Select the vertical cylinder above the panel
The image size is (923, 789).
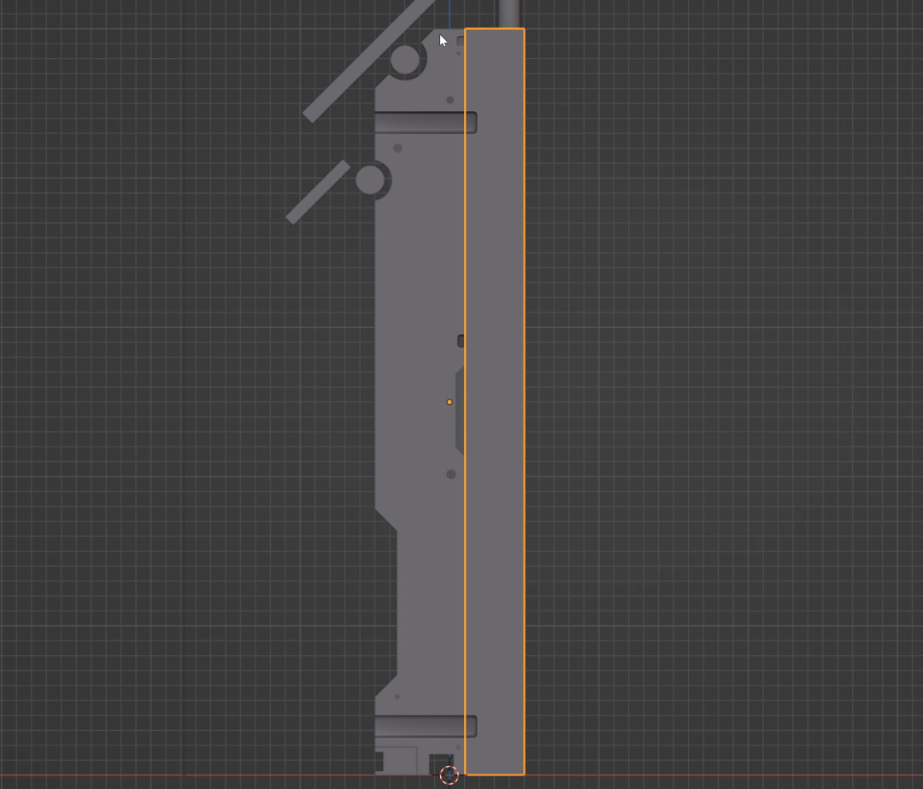tap(509, 14)
